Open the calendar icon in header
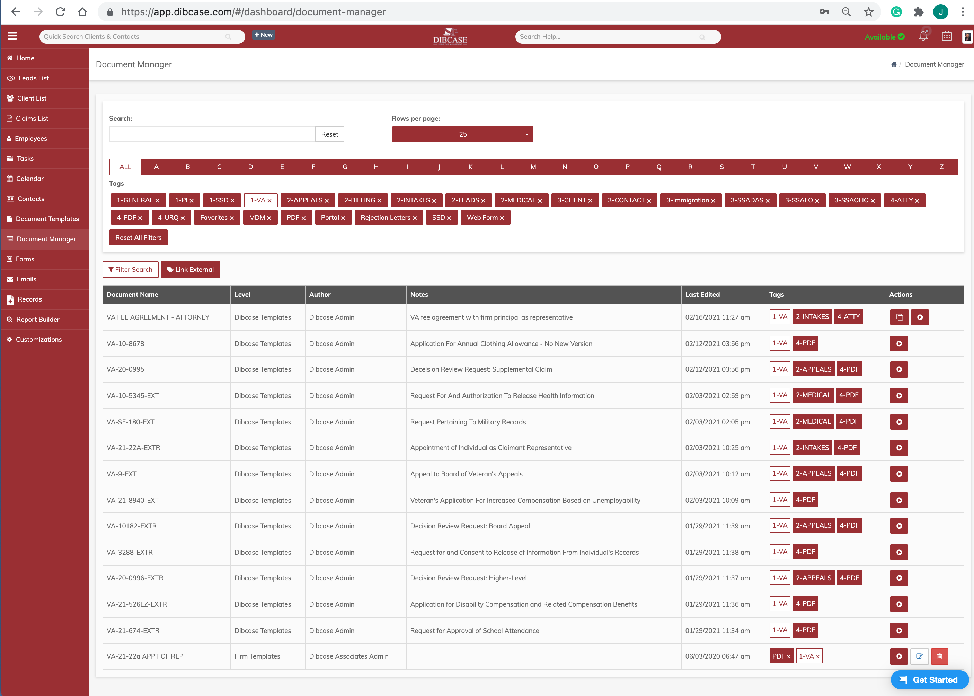 coord(947,36)
